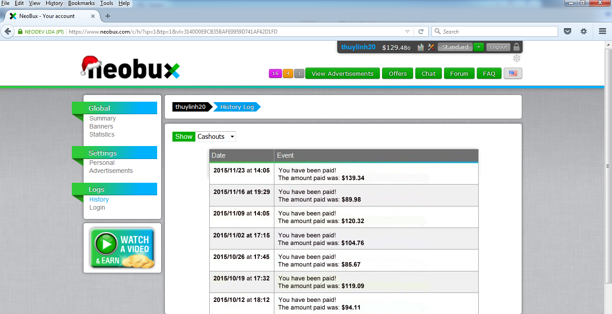612x314 pixels.
Task: Click the gear extension icon in toolbar
Action: [x=584, y=31]
